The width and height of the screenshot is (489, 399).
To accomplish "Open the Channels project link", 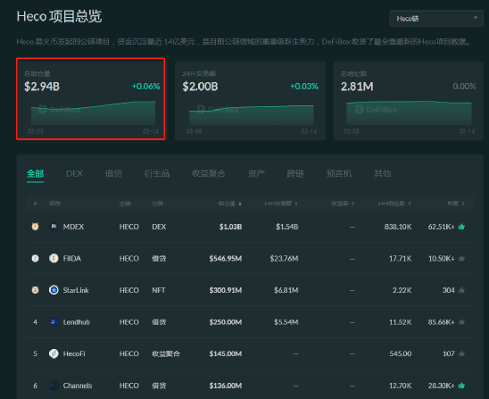I will point(78,386).
